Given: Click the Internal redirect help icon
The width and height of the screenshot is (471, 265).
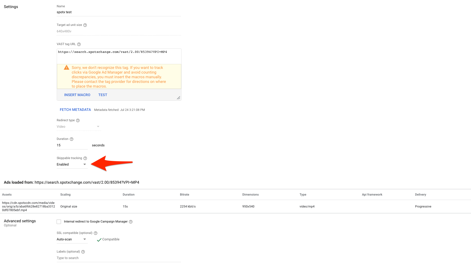Looking at the screenshot, I should point(131,222).
